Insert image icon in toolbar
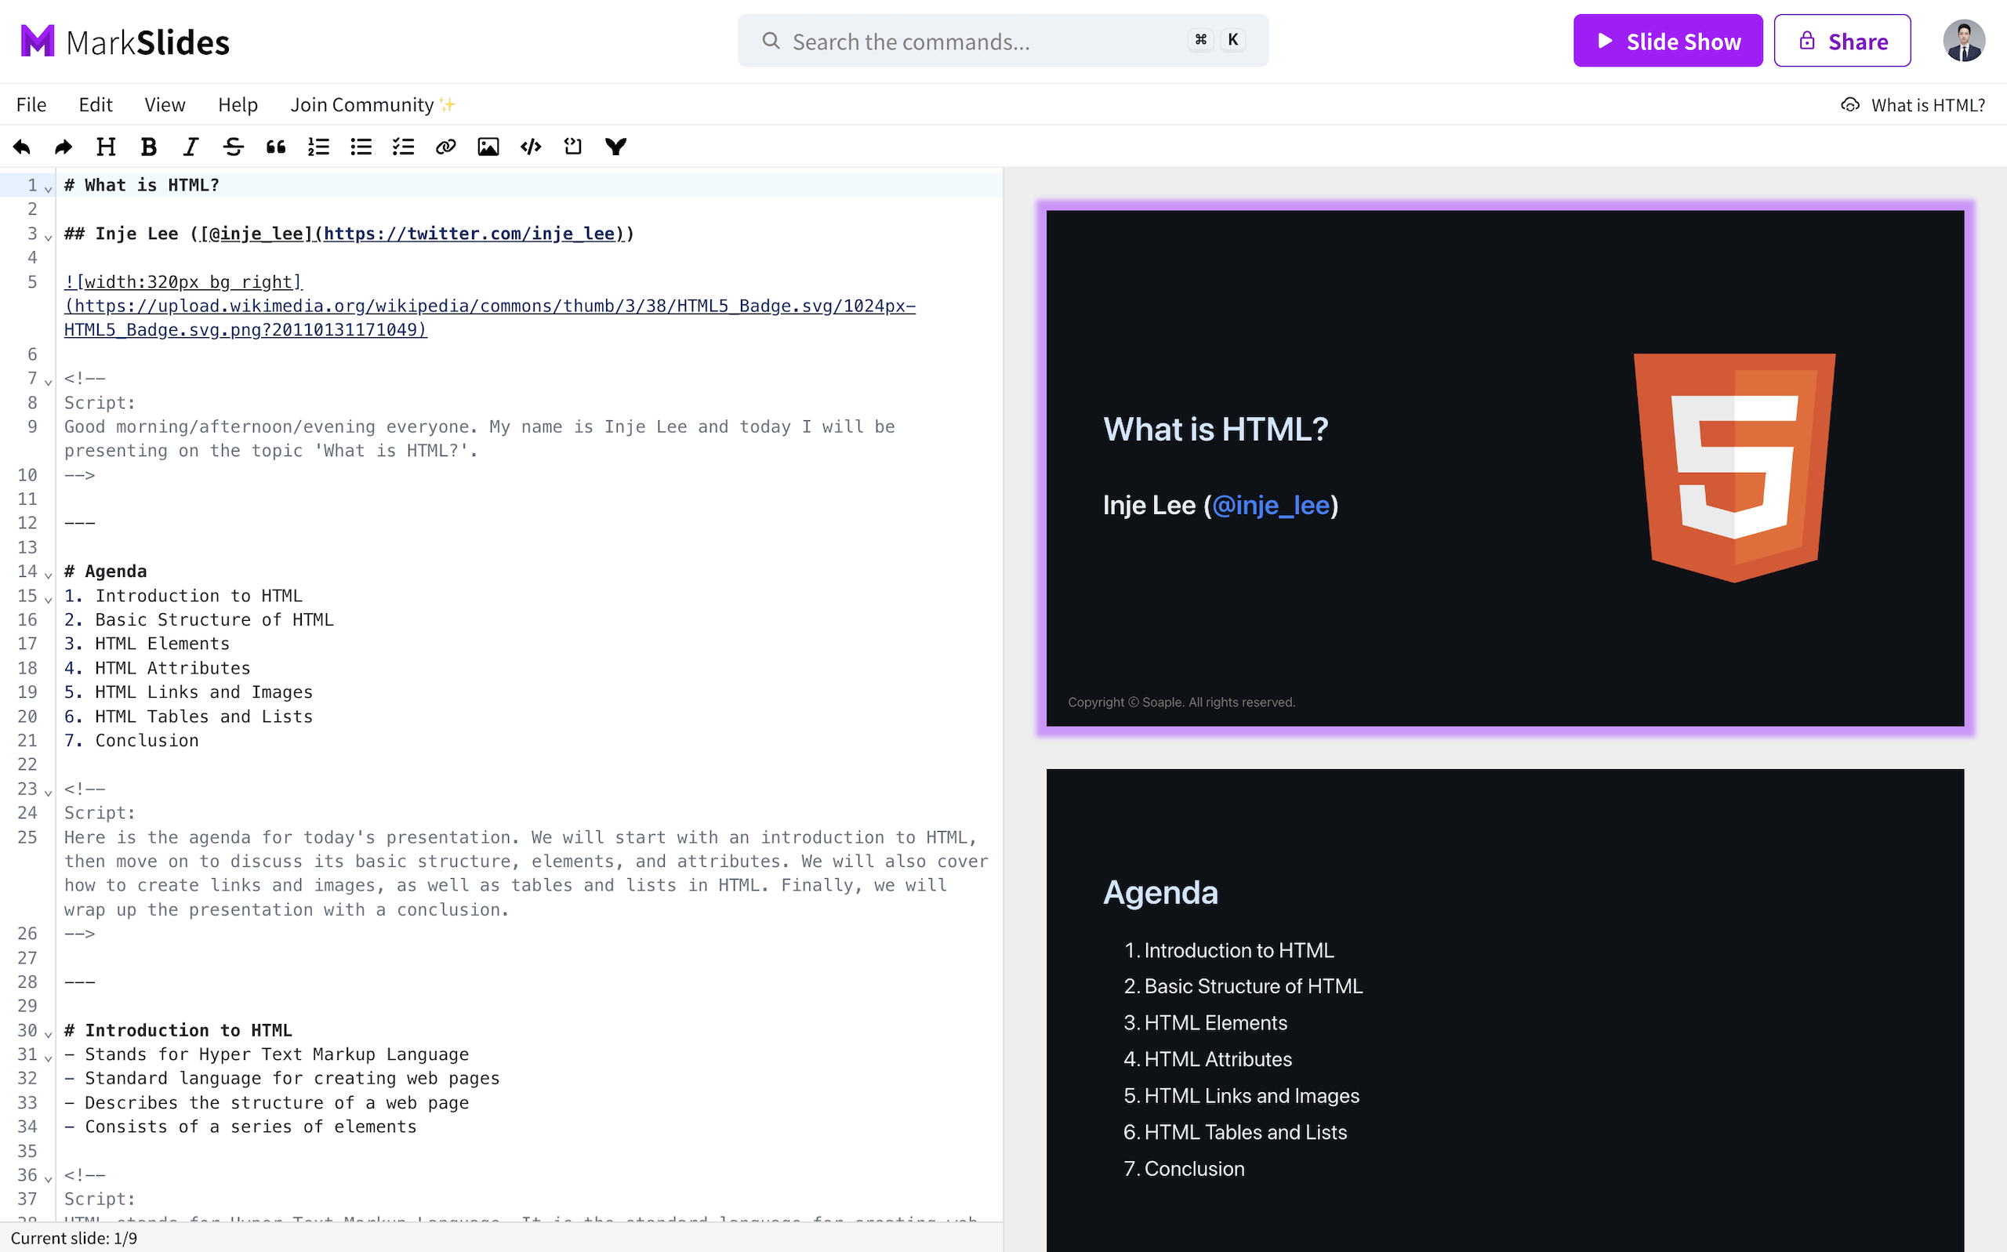2007x1252 pixels. tap(488, 147)
